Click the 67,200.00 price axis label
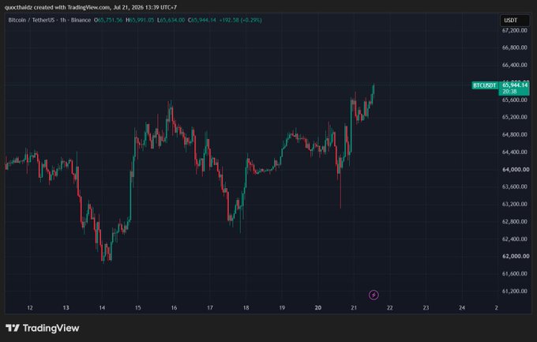537x342 pixels. 515,30
